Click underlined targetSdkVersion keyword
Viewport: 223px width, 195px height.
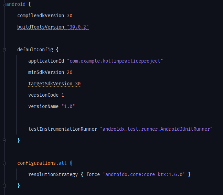click(50, 84)
